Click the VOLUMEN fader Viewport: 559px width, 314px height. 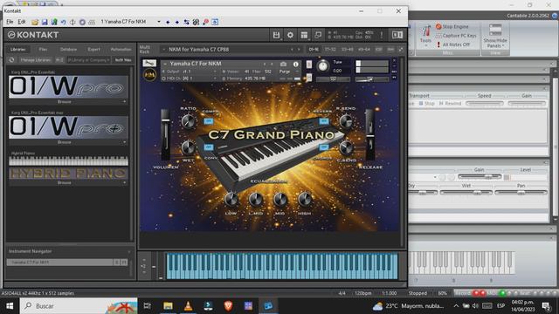coord(165,135)
